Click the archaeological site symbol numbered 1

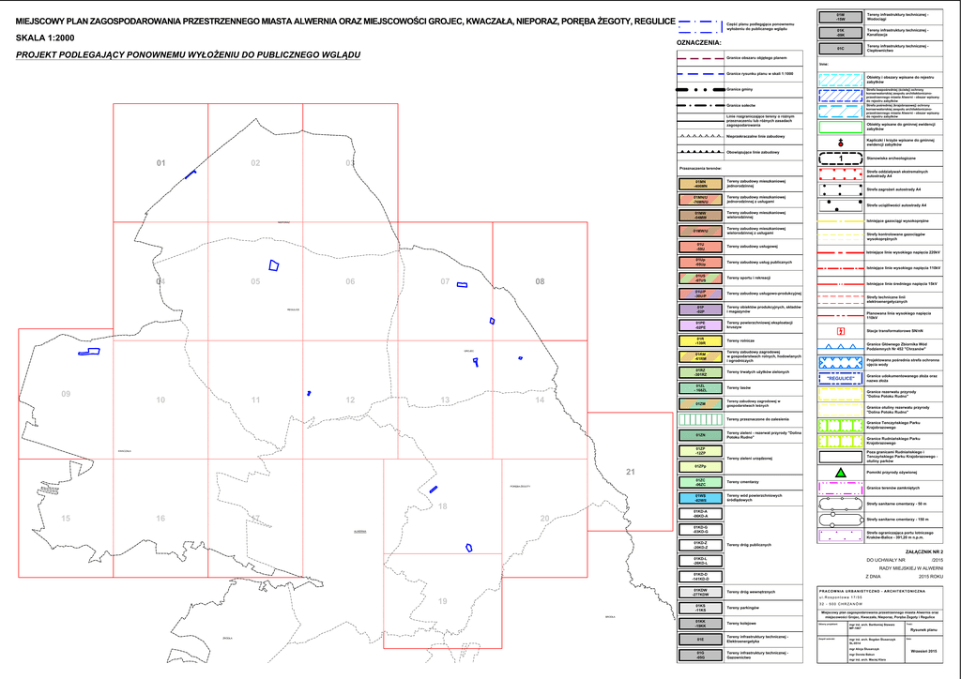(x=841, y=158)
